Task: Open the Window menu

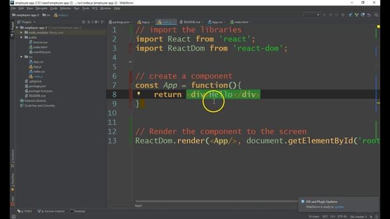Action: [x=105, y=9]
